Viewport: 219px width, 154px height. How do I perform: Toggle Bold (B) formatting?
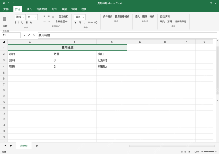tap(15, 22)
